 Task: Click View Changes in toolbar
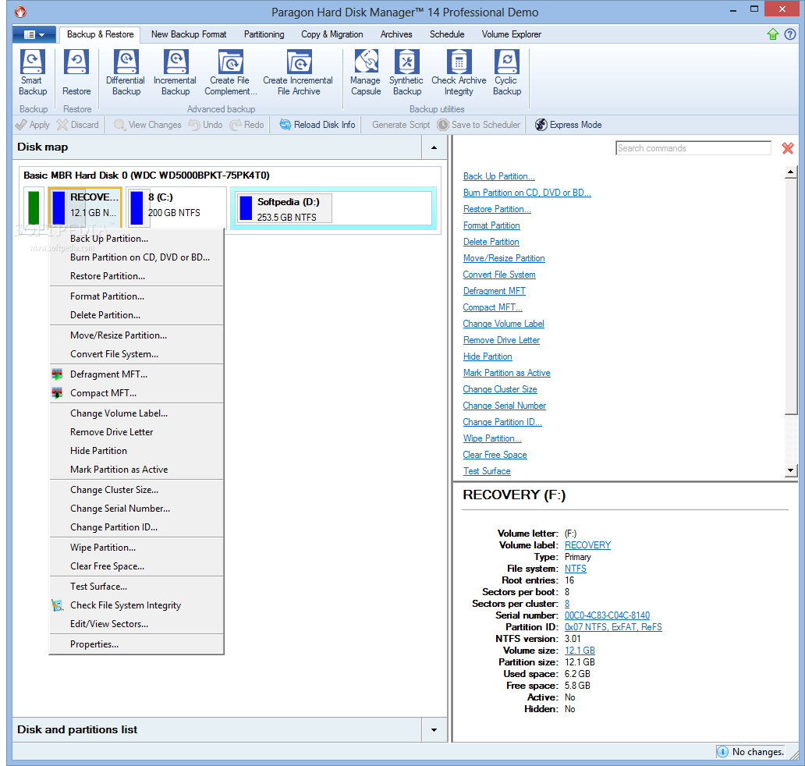[x=147, y=125]
